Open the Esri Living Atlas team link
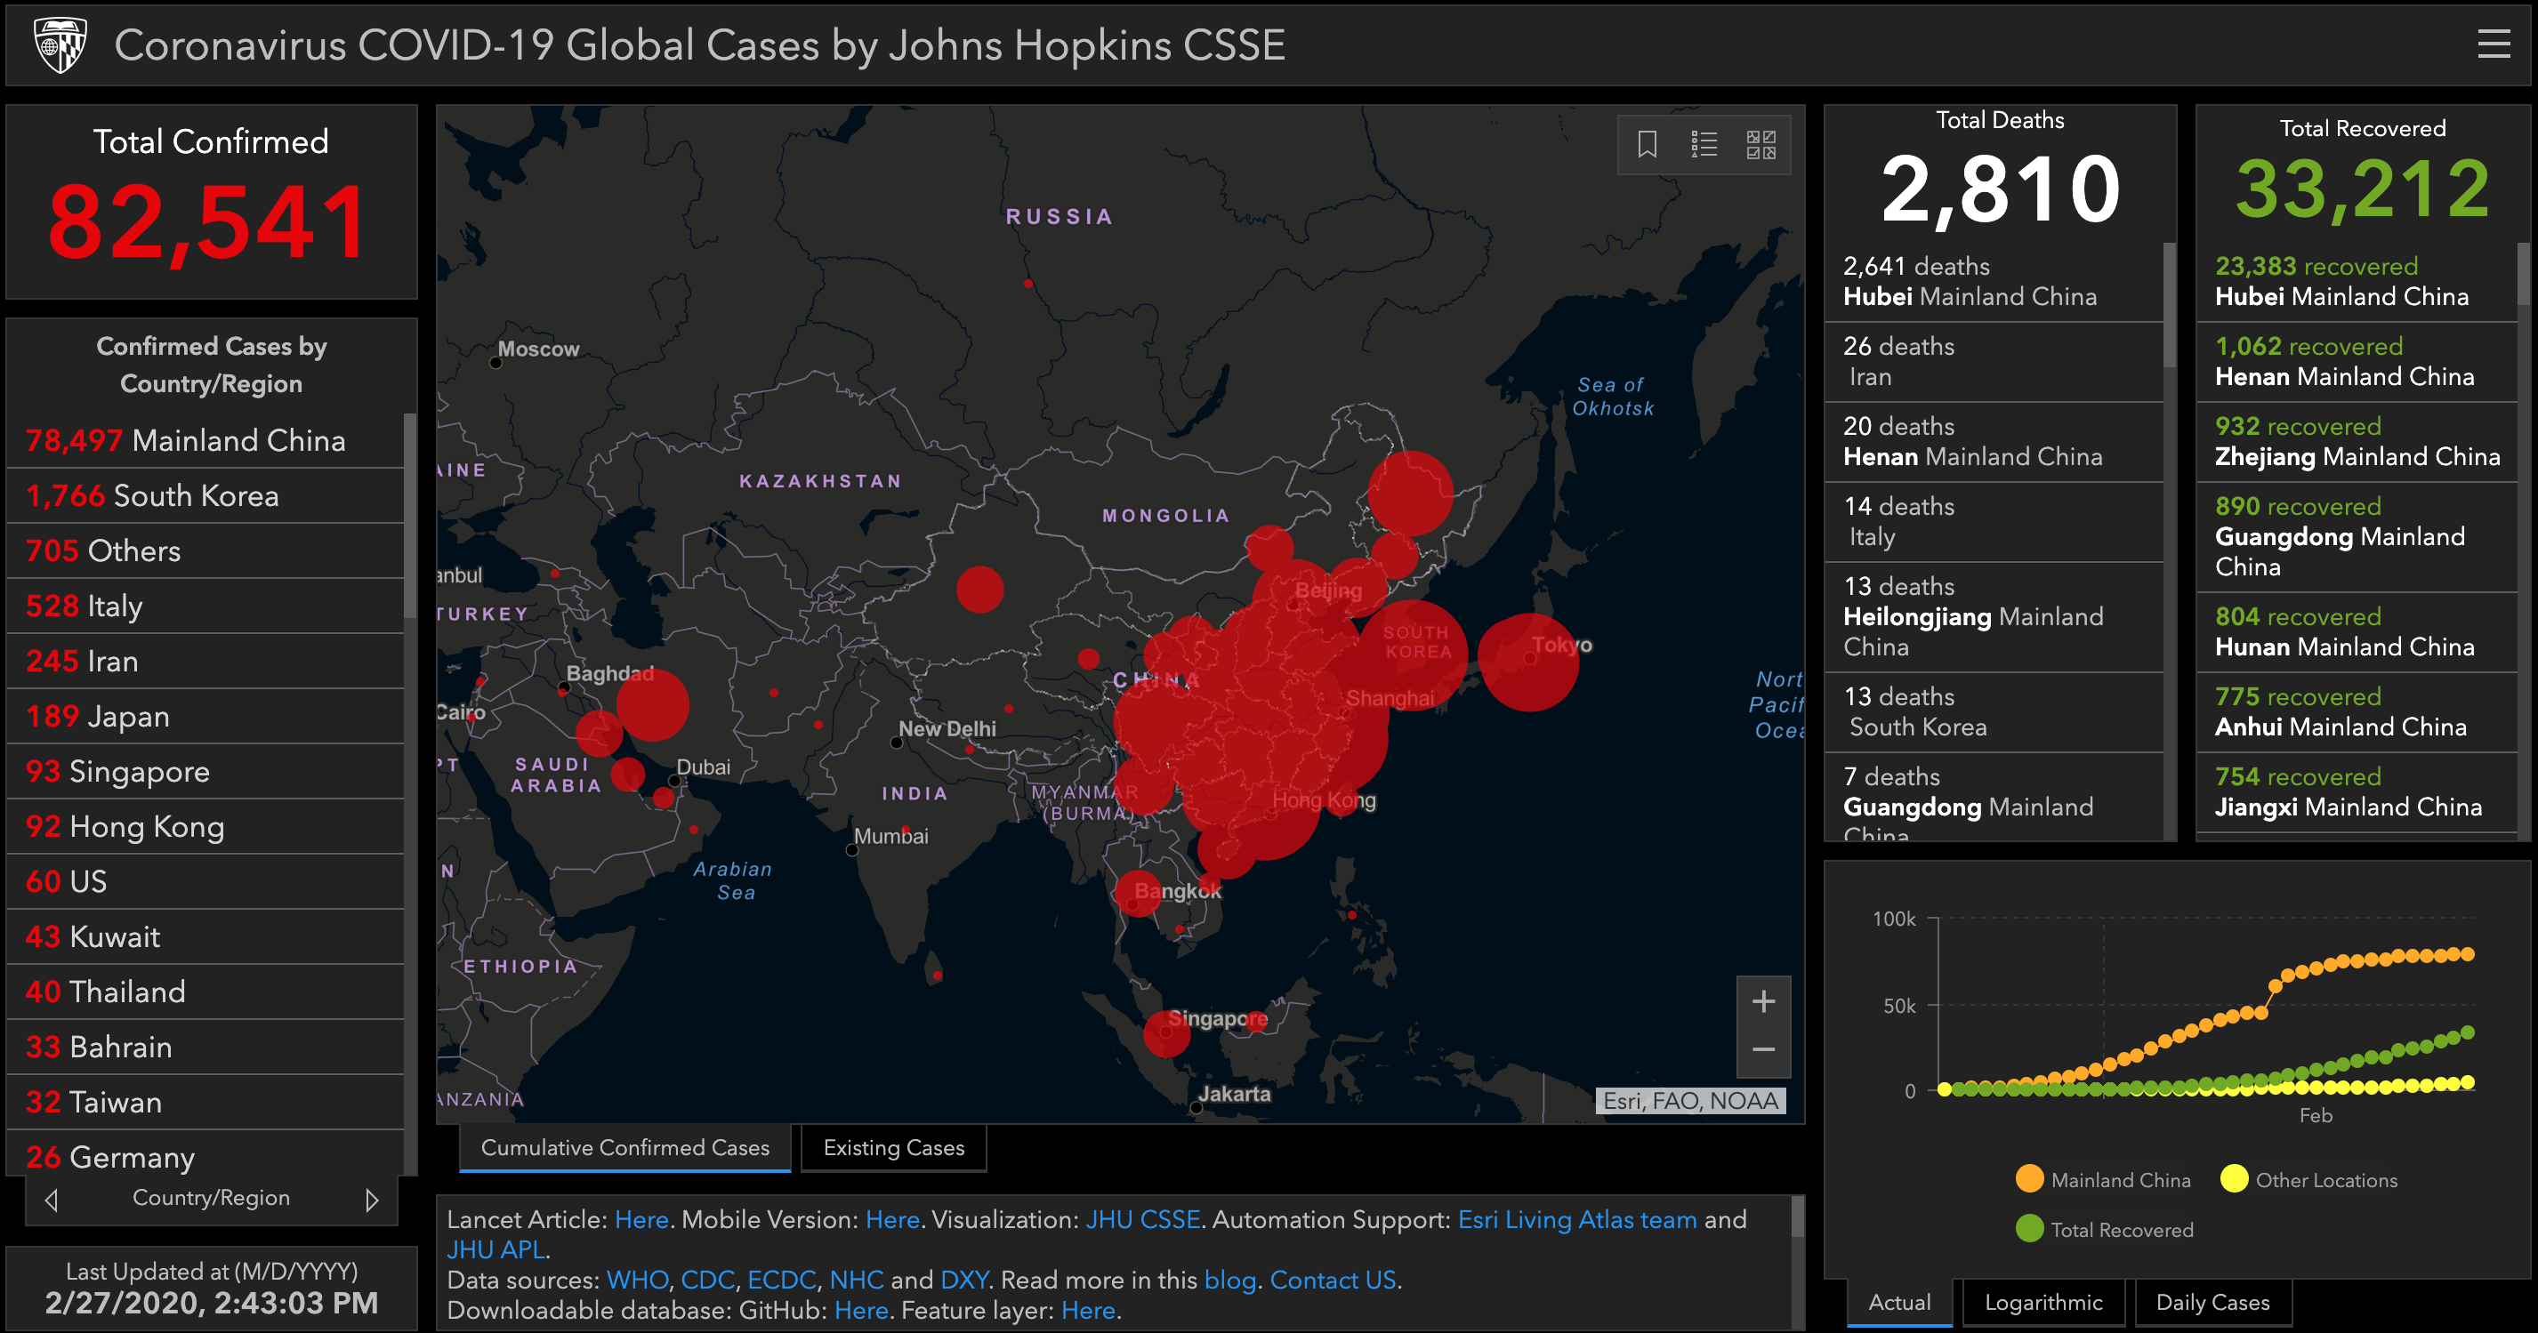The width and height of the screenshot is (2538, 1333). 1576,1220
